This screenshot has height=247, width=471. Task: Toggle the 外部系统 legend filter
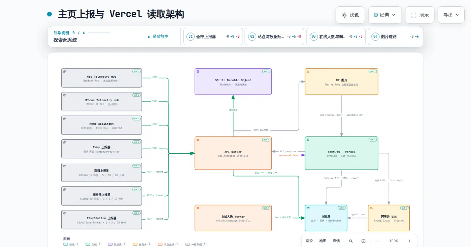tap(195, 244)
